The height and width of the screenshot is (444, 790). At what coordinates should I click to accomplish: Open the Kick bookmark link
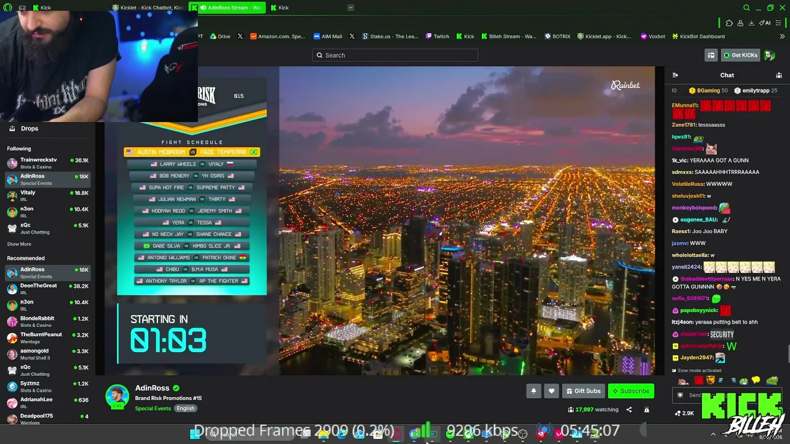(x=465, y=36)
